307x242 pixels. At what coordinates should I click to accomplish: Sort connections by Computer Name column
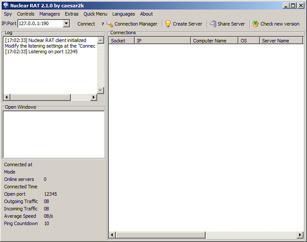point(214,41)
